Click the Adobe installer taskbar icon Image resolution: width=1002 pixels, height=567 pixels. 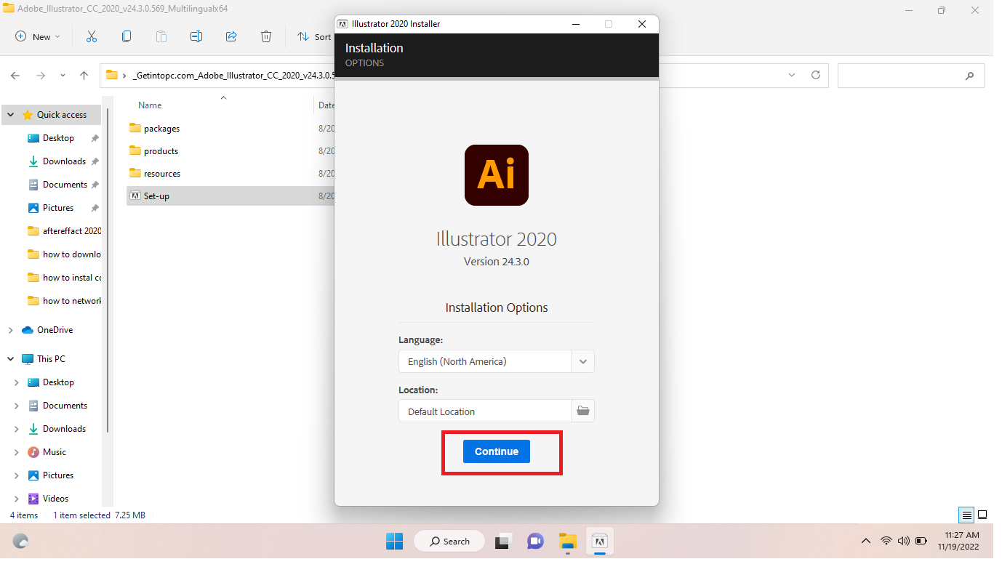click(600, 542)
